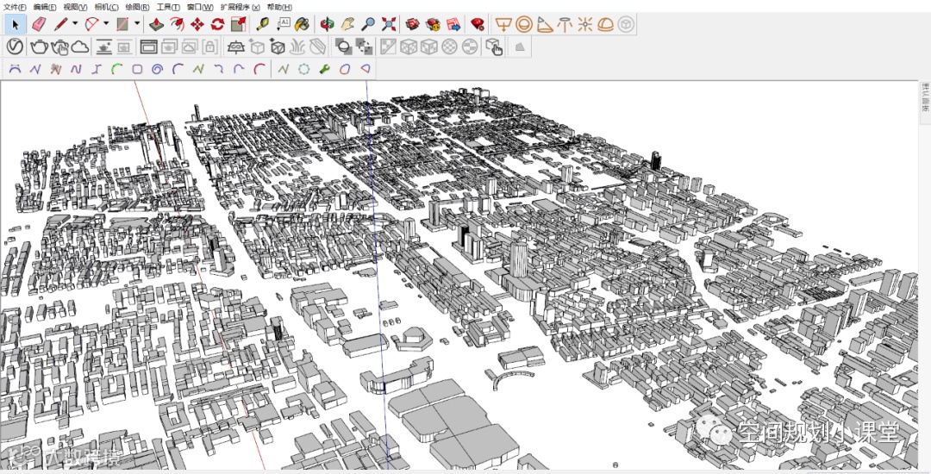Open the 扩展程序 menu

point(240,7)
